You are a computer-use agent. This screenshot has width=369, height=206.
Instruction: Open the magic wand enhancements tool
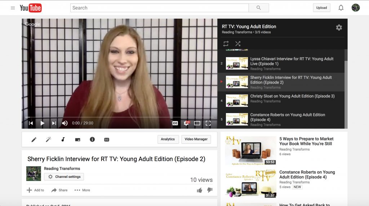point(48,139)
